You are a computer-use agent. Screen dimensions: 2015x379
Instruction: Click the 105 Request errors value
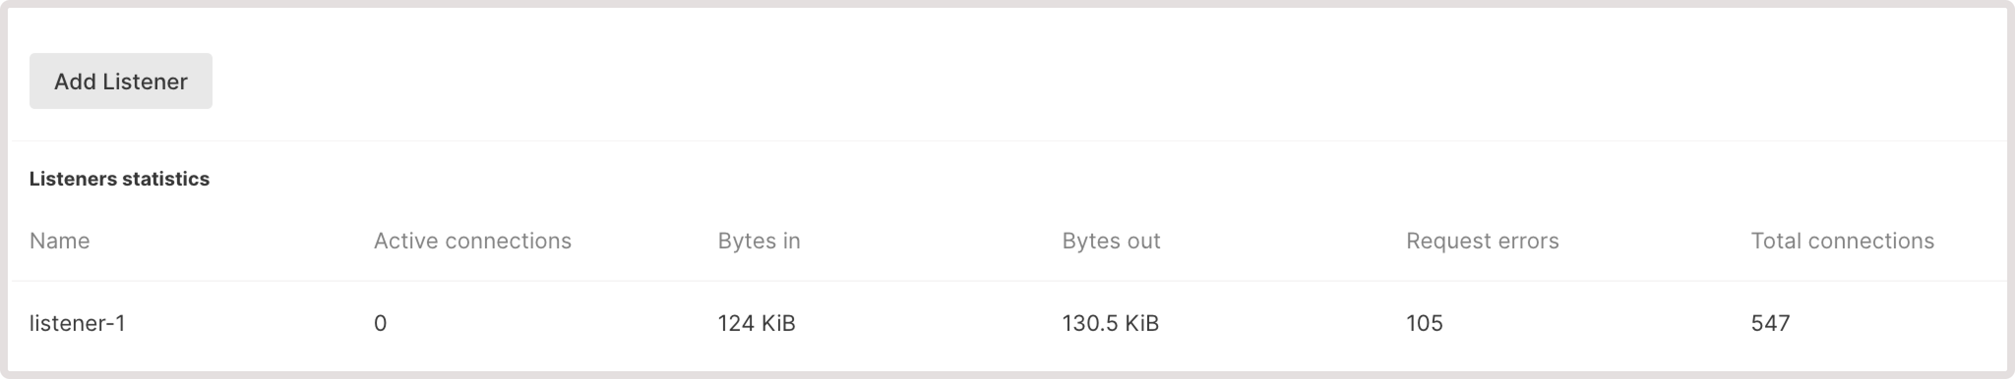(x=1424, y=323)
